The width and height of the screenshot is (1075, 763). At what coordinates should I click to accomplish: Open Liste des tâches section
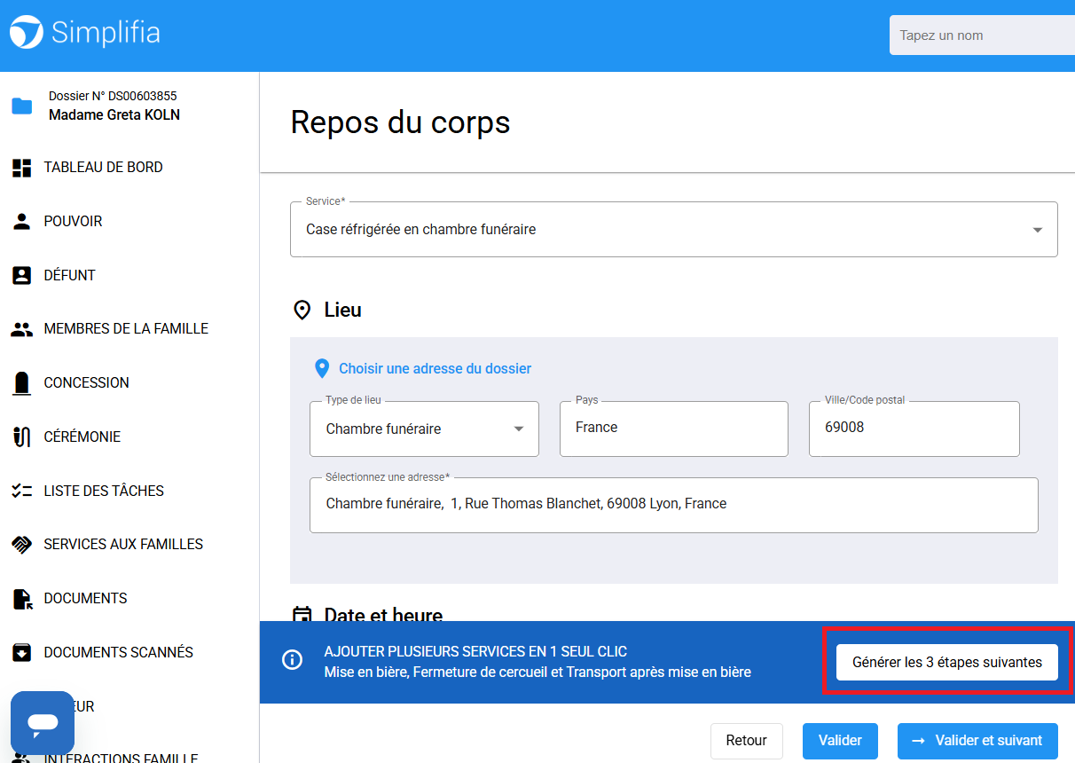104,492
